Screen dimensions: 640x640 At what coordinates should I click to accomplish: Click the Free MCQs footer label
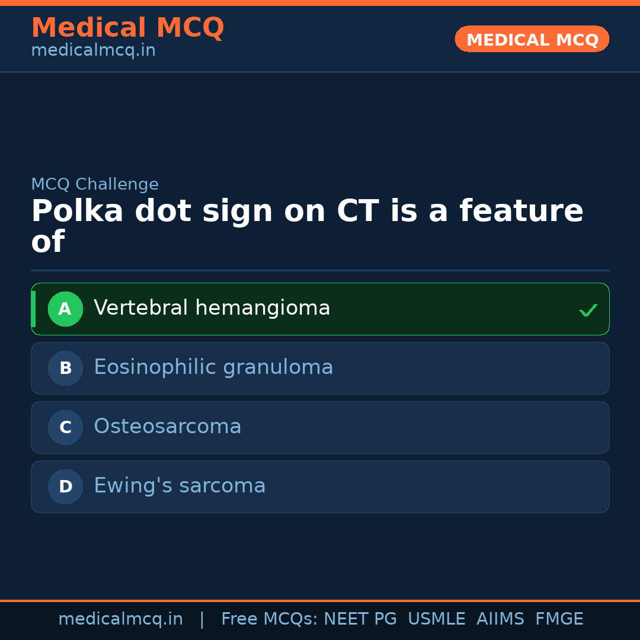coord(269,619)
